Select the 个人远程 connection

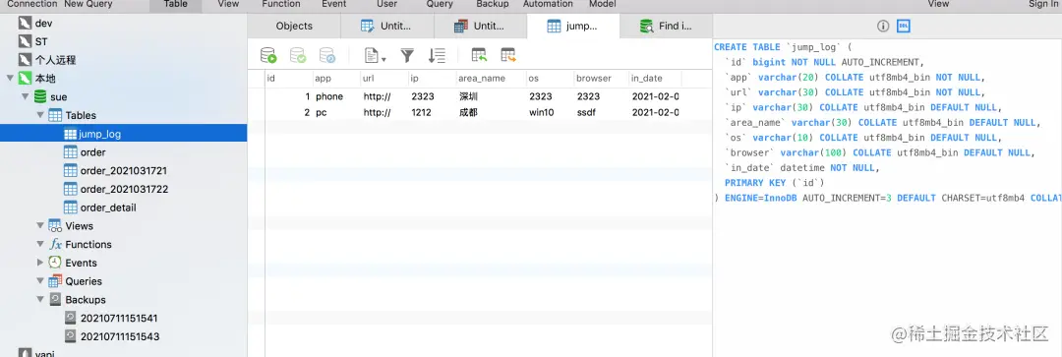55,60
